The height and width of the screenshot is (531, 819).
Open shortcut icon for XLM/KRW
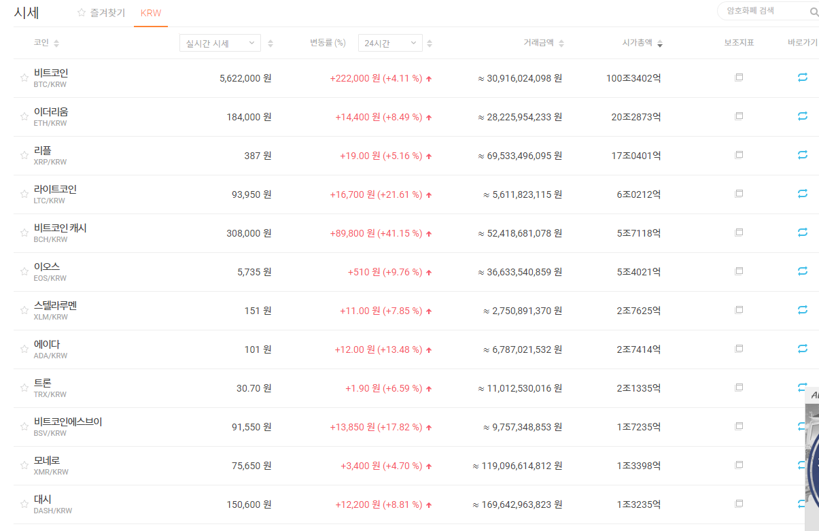(803, 310)
